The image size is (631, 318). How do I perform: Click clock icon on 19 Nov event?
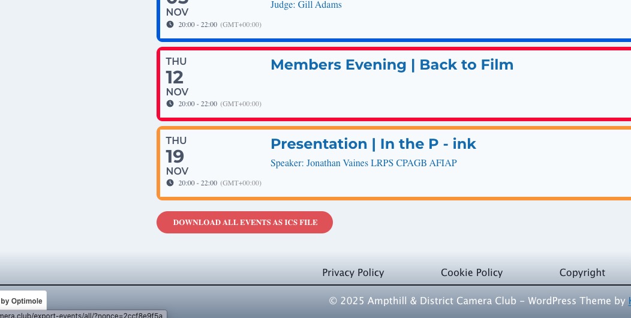coord(170,183)
